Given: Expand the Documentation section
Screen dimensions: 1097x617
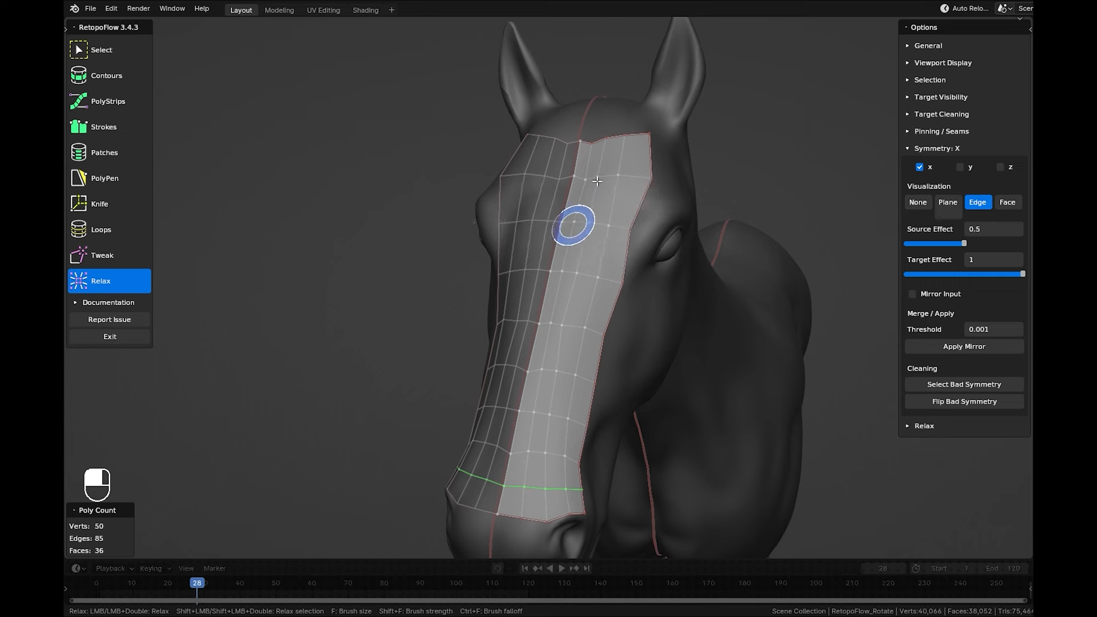Looking at the screenshot, I should pyautogui.click(x=109, y=302).
